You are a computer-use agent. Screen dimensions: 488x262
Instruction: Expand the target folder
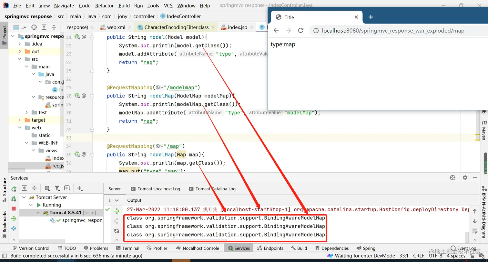click(20, 120)
